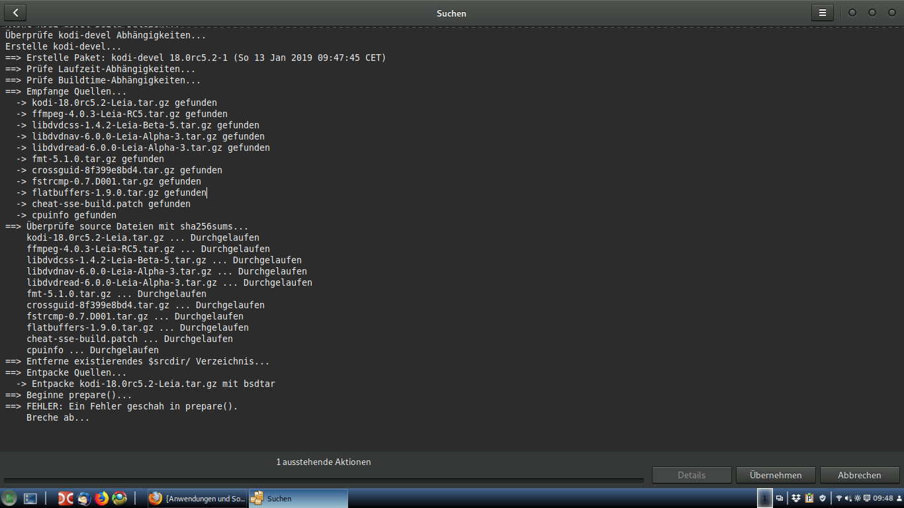The height and width of the screenshot is (508, 904).
Task: Open the start menu in the taskbar
Action: (x=10, y=499)
